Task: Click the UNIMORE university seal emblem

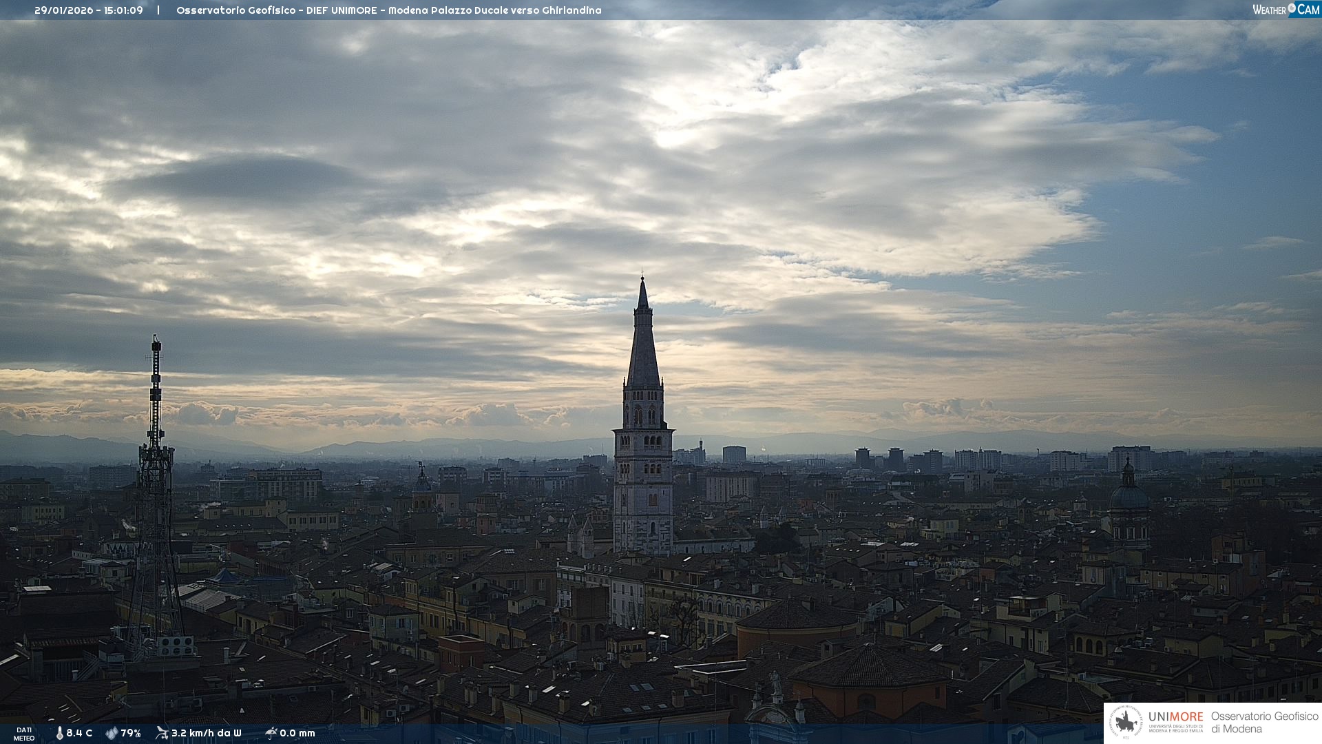Action: coord(1126,723)
